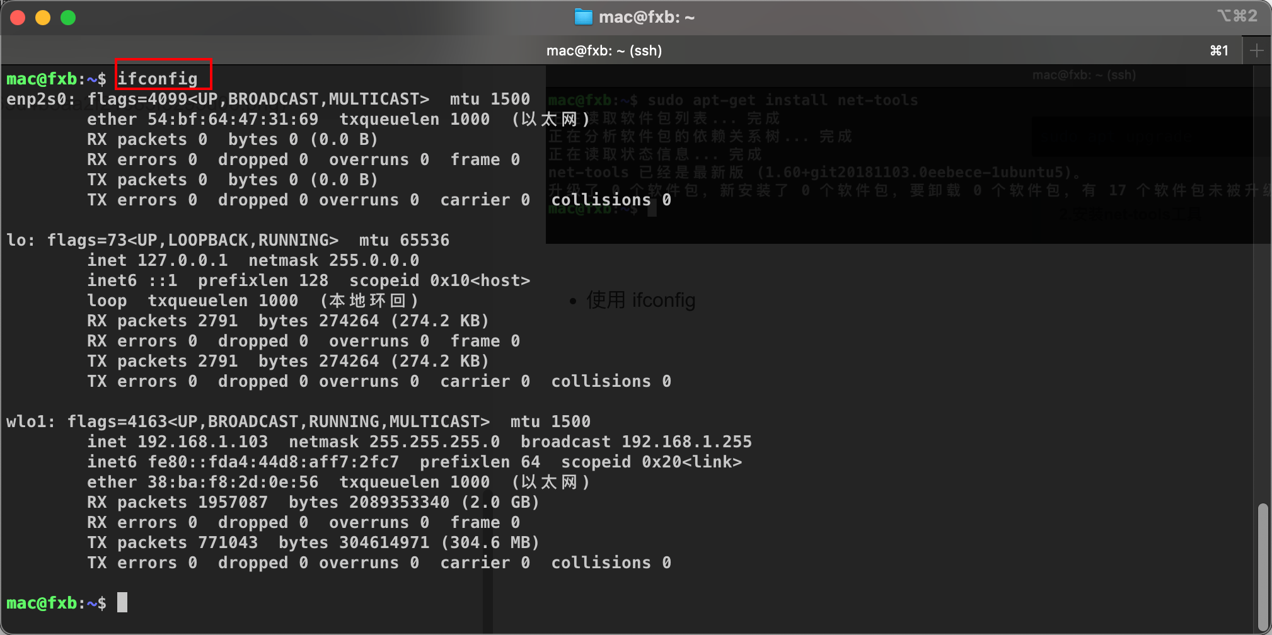Image resolution: width=1272 pixels, height=635 pixels.
Task: Click the folder icon in the title bar
Action: [584, 17]
